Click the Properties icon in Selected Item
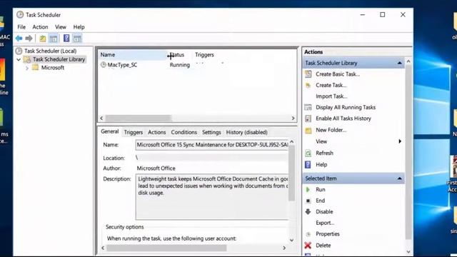The width and height of the screenshot is (457, 257). point(308,234)
